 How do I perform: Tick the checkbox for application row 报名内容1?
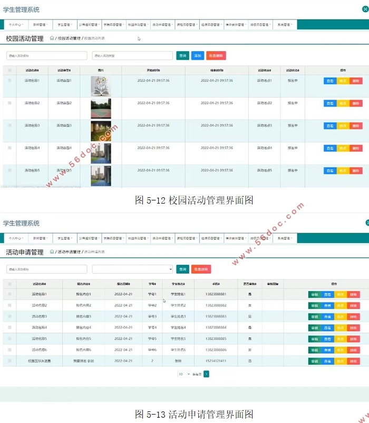pos(9,294)
